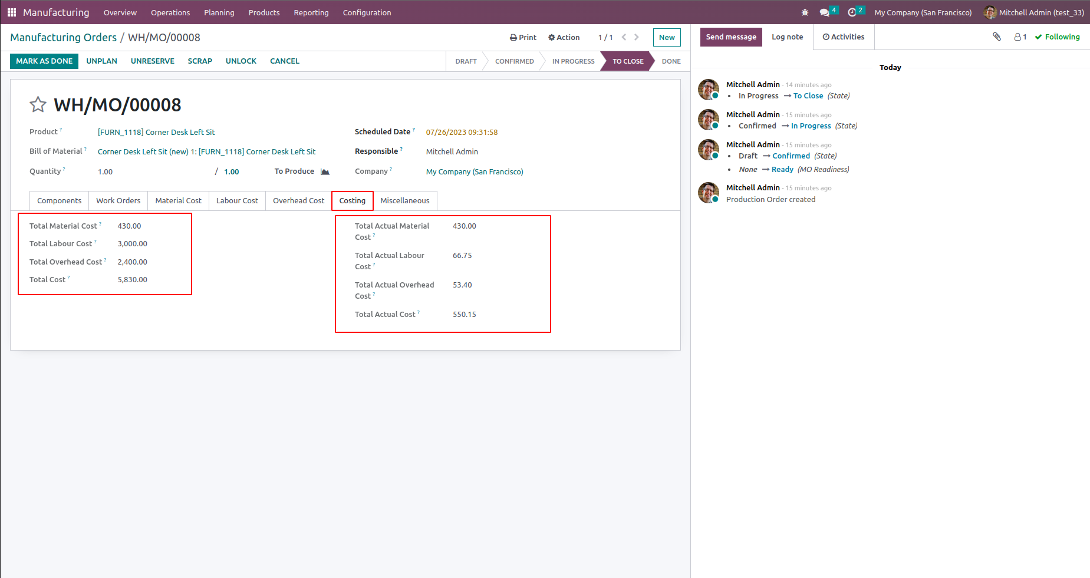Click Scrap button
The height and width of the screenshot is (578, 1090).
(x=200, y=61)
